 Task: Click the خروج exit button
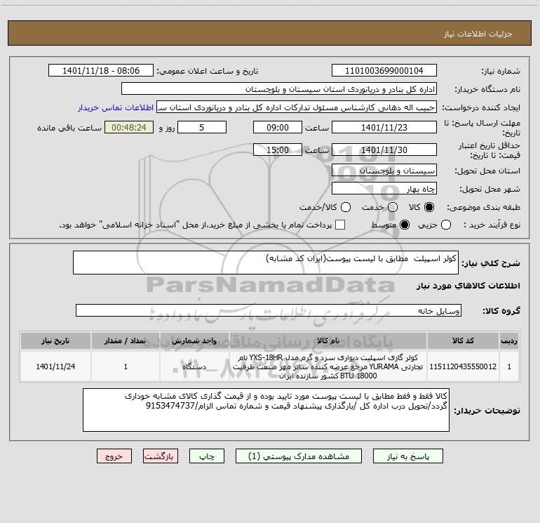pyautogui.click(x=114, y=456)
